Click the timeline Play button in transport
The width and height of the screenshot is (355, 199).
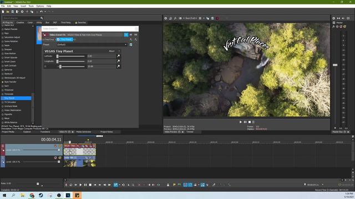(x=80, y=185)
